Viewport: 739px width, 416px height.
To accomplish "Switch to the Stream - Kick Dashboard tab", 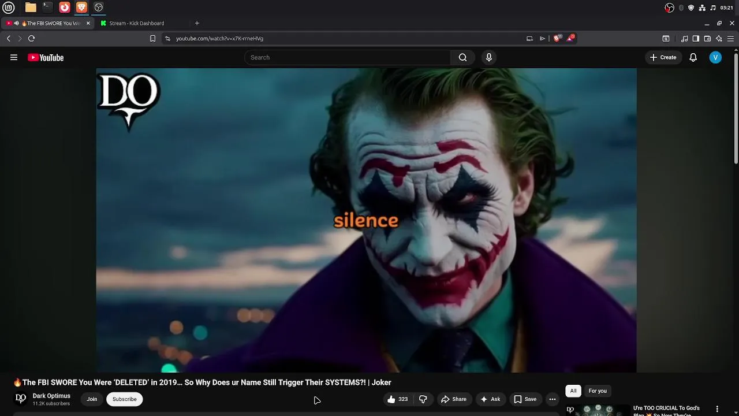I will [x=137, y=23].
